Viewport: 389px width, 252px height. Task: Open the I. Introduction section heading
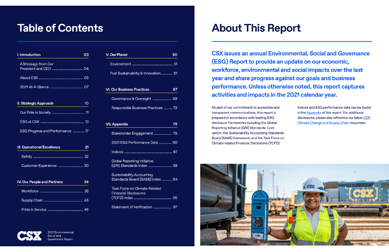coord(53,55)
